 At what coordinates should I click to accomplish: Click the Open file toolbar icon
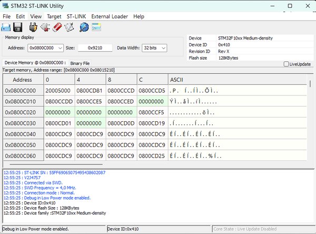6,27
